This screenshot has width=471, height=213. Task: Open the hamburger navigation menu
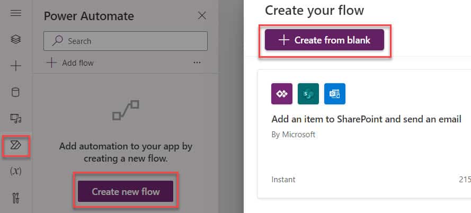15,13
